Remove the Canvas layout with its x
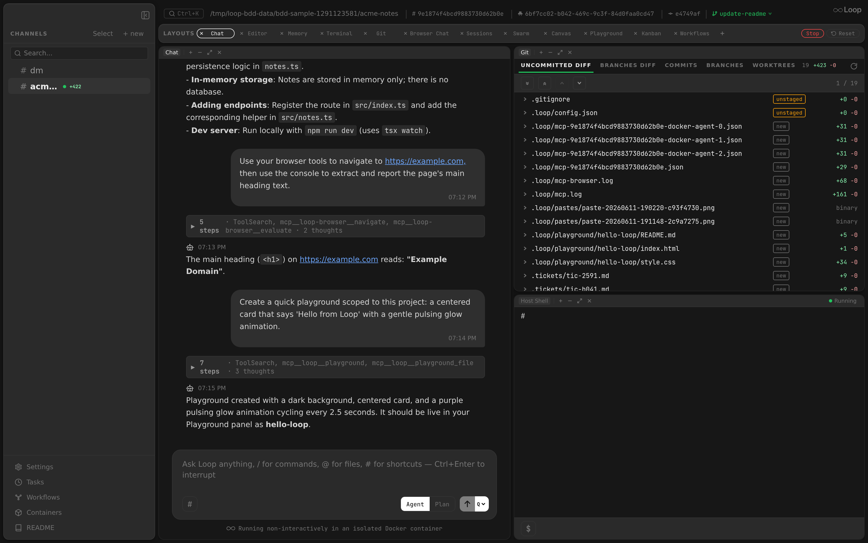 pyautogui.click(x=545, y=33)
